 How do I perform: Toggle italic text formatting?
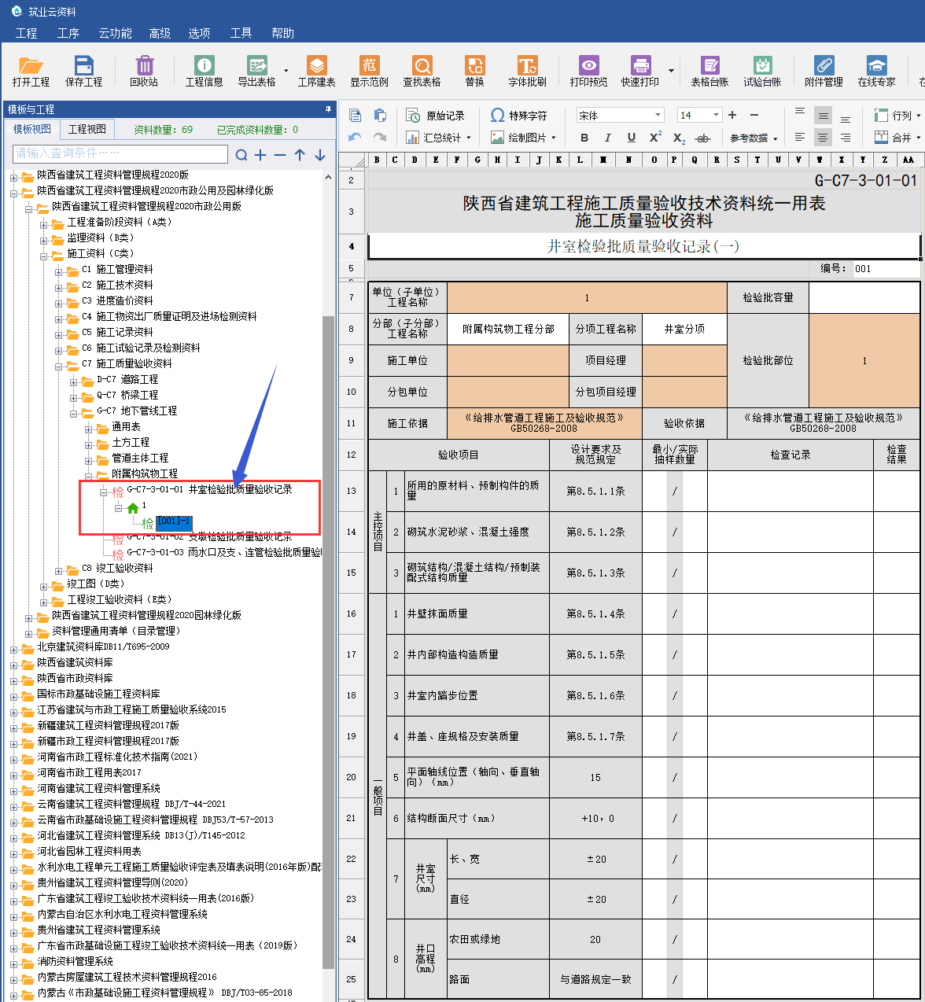pos(607,138)
